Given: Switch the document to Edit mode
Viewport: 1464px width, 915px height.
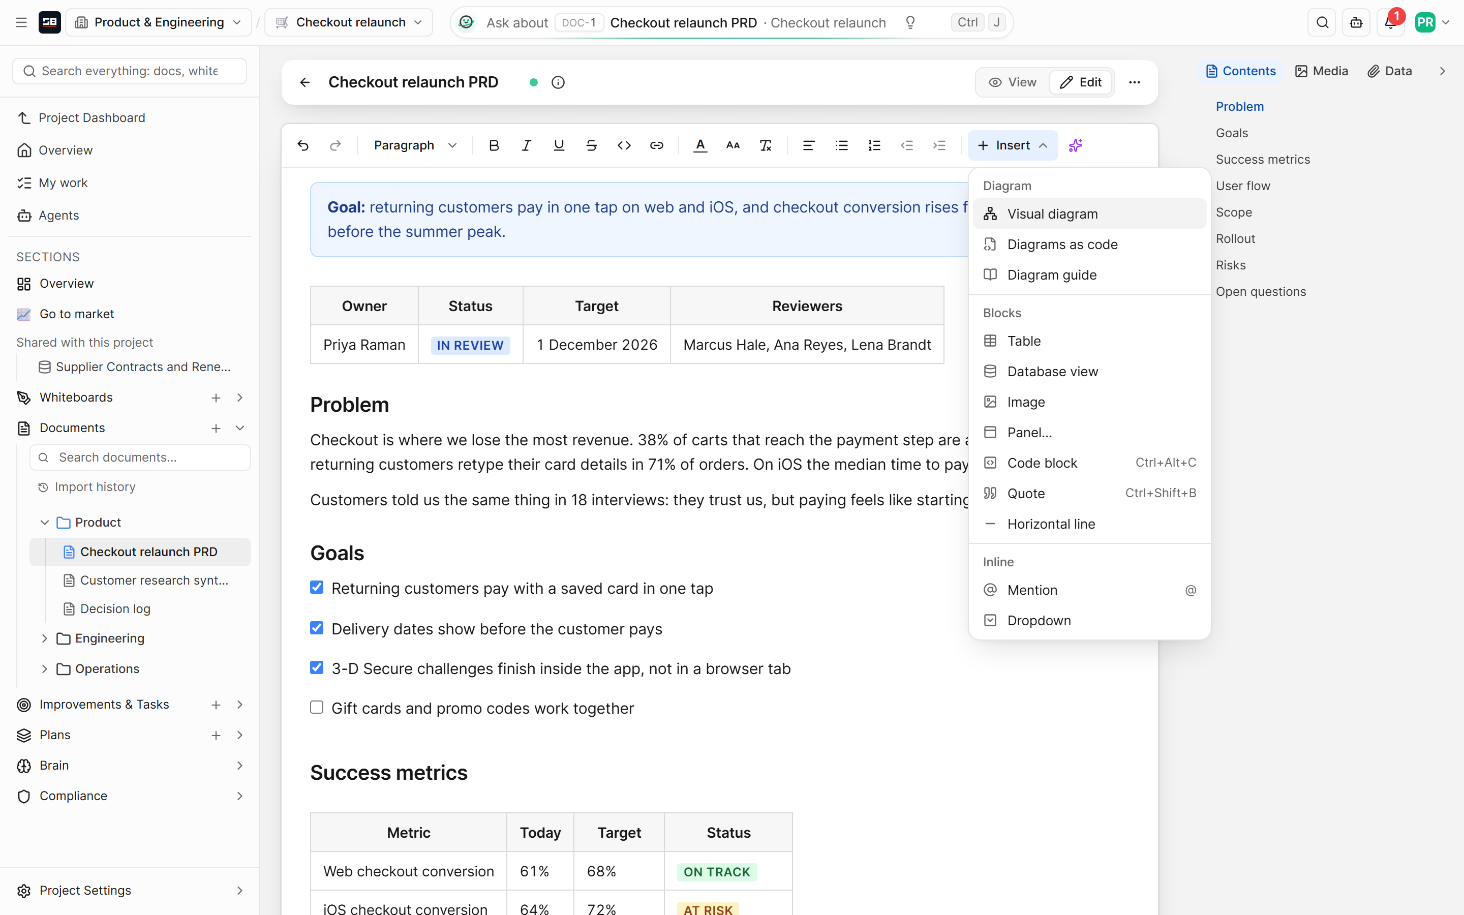Looking at the screenshot, I should (x=1080, y=82).
